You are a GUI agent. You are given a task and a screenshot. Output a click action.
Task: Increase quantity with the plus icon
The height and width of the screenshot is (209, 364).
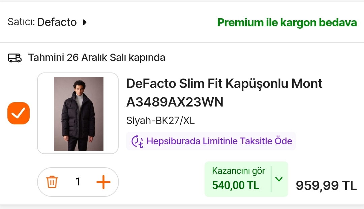coord(103,182)
